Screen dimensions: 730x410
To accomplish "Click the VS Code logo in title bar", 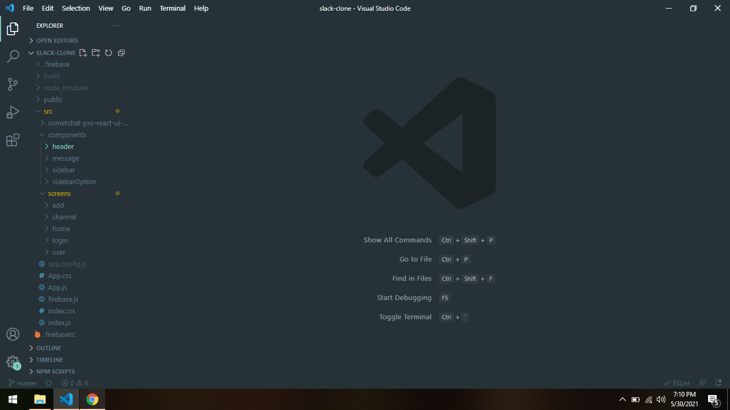I will pos(10,8).
